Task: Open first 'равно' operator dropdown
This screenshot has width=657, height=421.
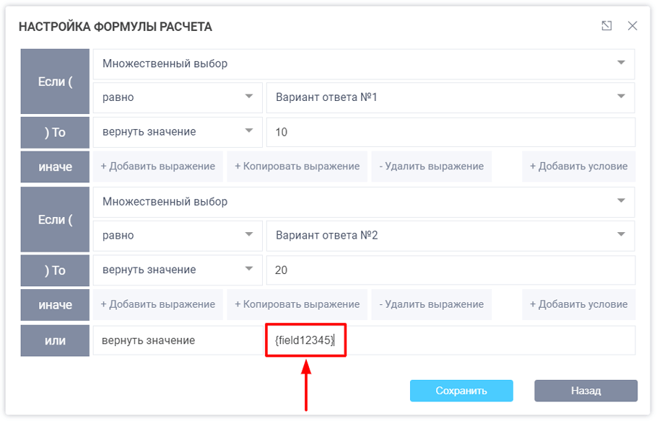Action: (177, 97)
